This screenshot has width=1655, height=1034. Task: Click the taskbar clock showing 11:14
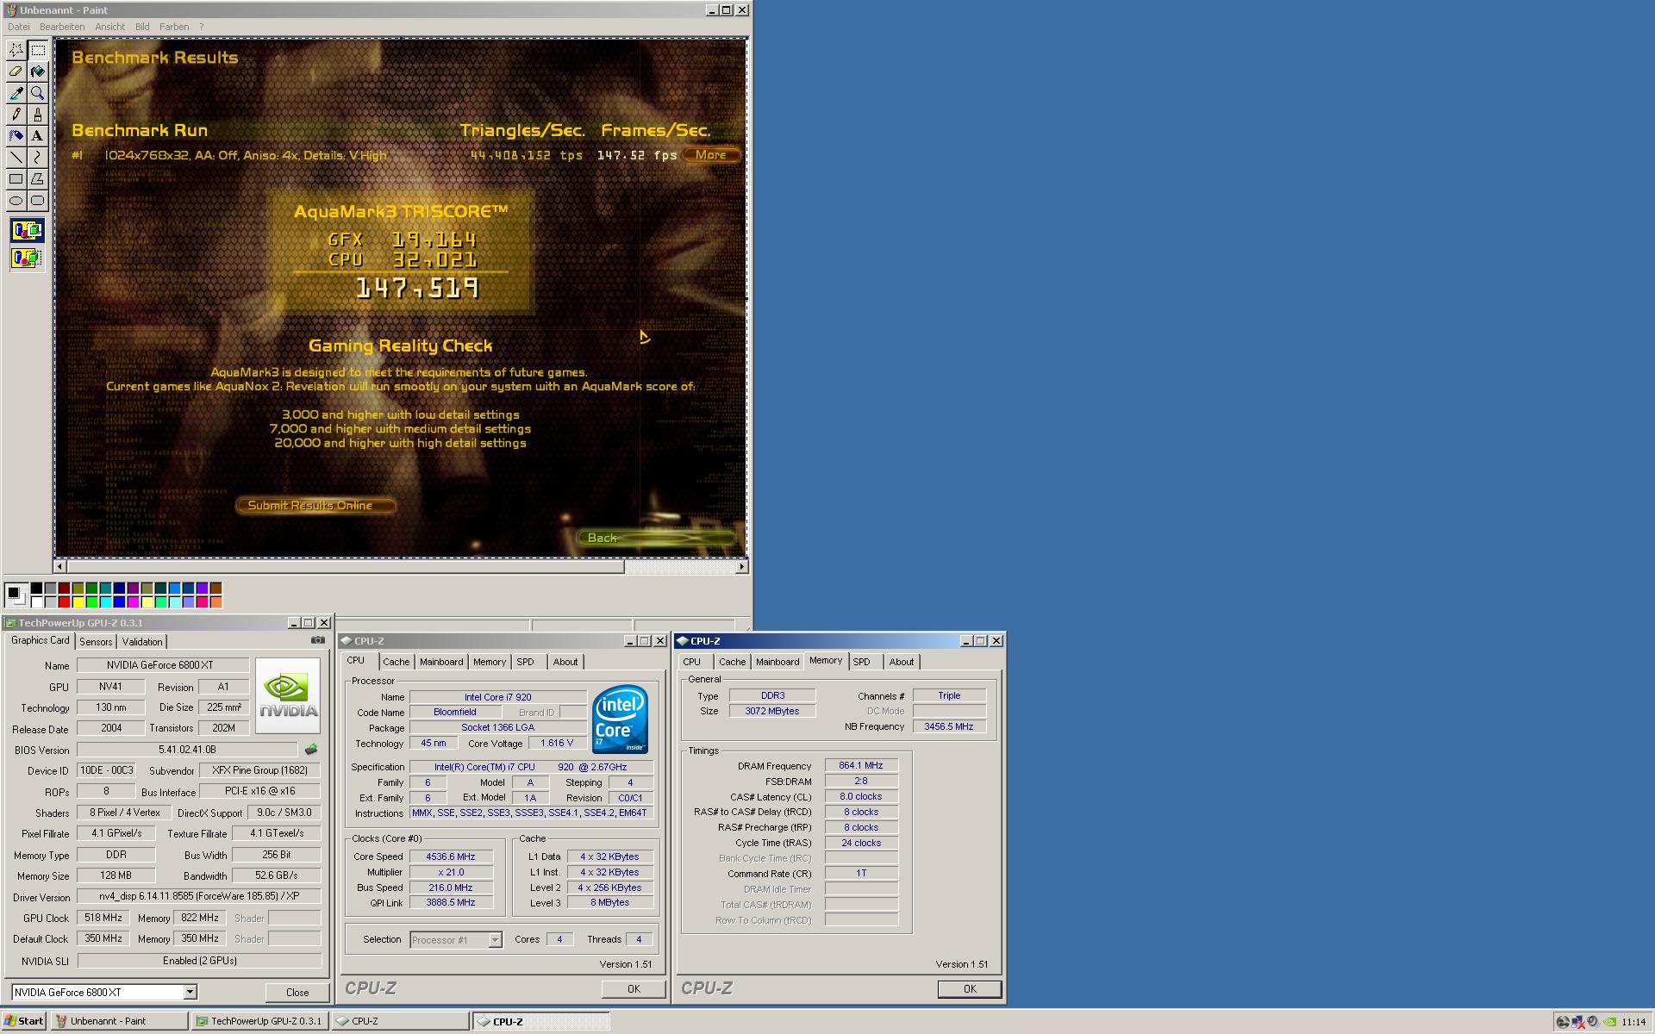(1633, 1022)
